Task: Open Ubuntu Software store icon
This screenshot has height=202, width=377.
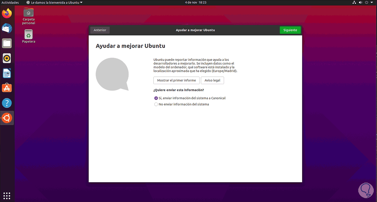Action: tap(7, 88)
